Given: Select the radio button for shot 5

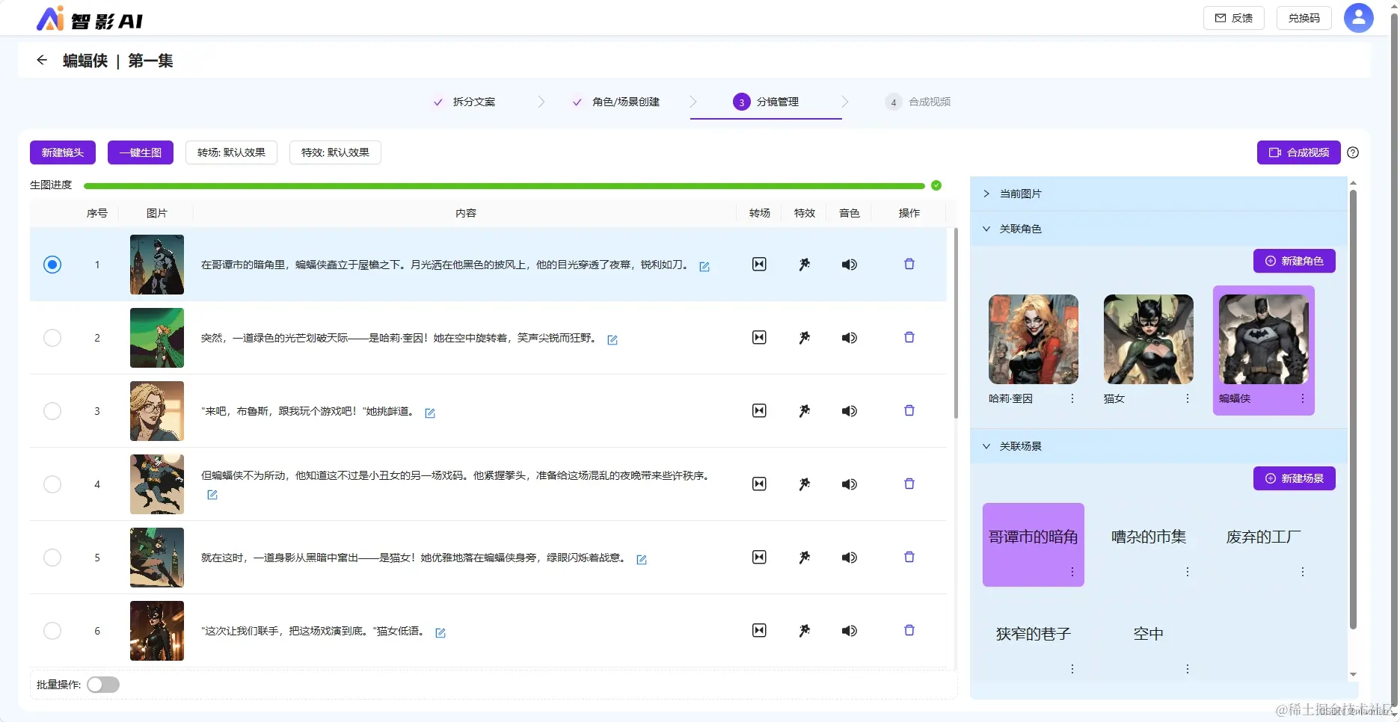Looking at the screenshot, I should 52,557.
